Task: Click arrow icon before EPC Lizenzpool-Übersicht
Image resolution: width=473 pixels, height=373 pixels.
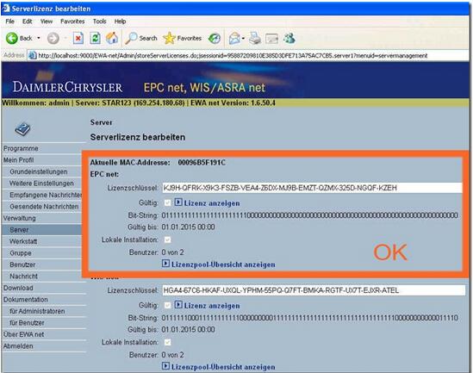Action: pyautogui.click(x=165, y=264)
